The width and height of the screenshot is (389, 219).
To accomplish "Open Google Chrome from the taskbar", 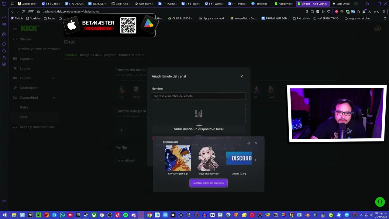I will coord(149,215).
